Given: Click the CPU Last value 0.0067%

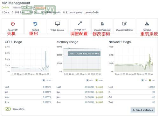Looking at the screenshot, I should tap(47, 87).
